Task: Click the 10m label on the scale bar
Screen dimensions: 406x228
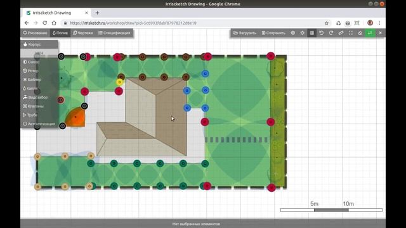Action: [x=348, y=204]
